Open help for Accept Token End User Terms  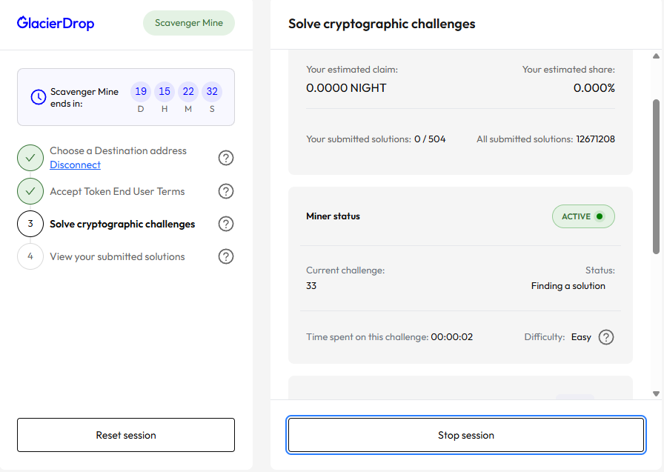226,191
